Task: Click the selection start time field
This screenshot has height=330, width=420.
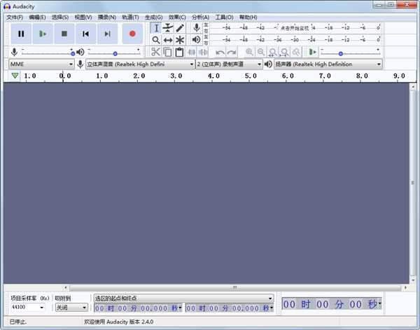Action: coord(136,308)
